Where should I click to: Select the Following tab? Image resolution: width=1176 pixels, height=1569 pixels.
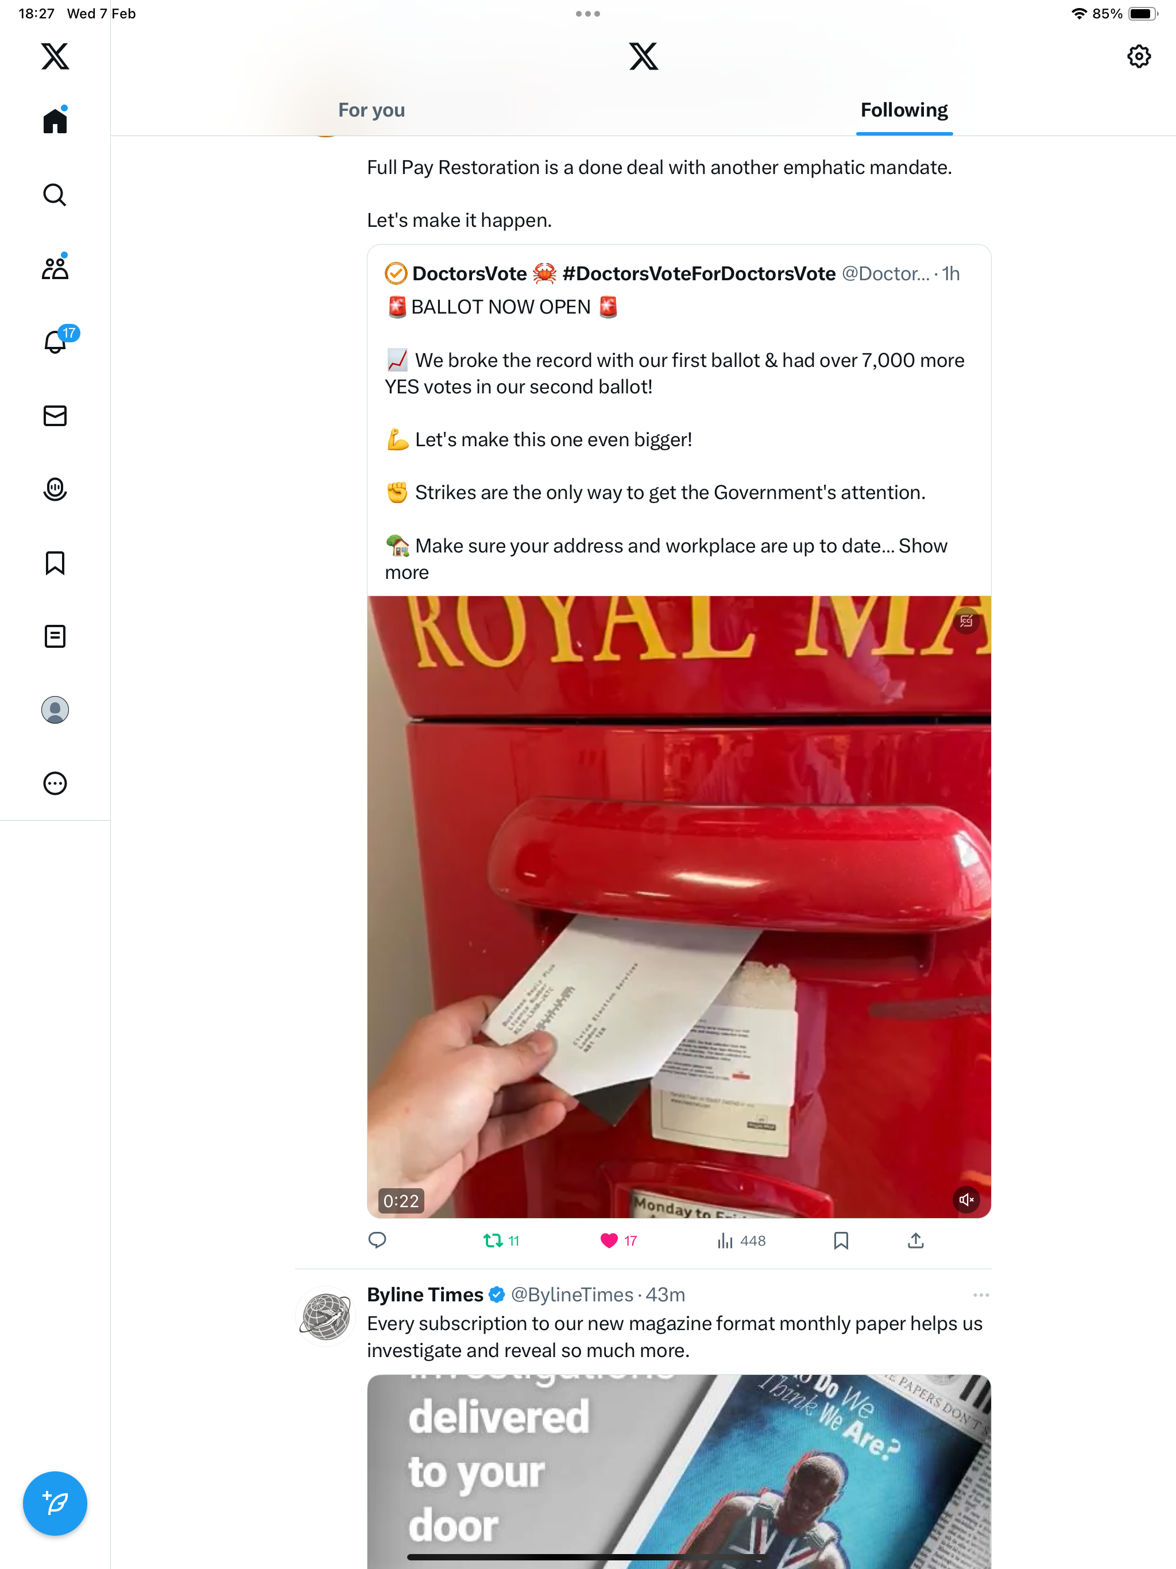(904, 110)
